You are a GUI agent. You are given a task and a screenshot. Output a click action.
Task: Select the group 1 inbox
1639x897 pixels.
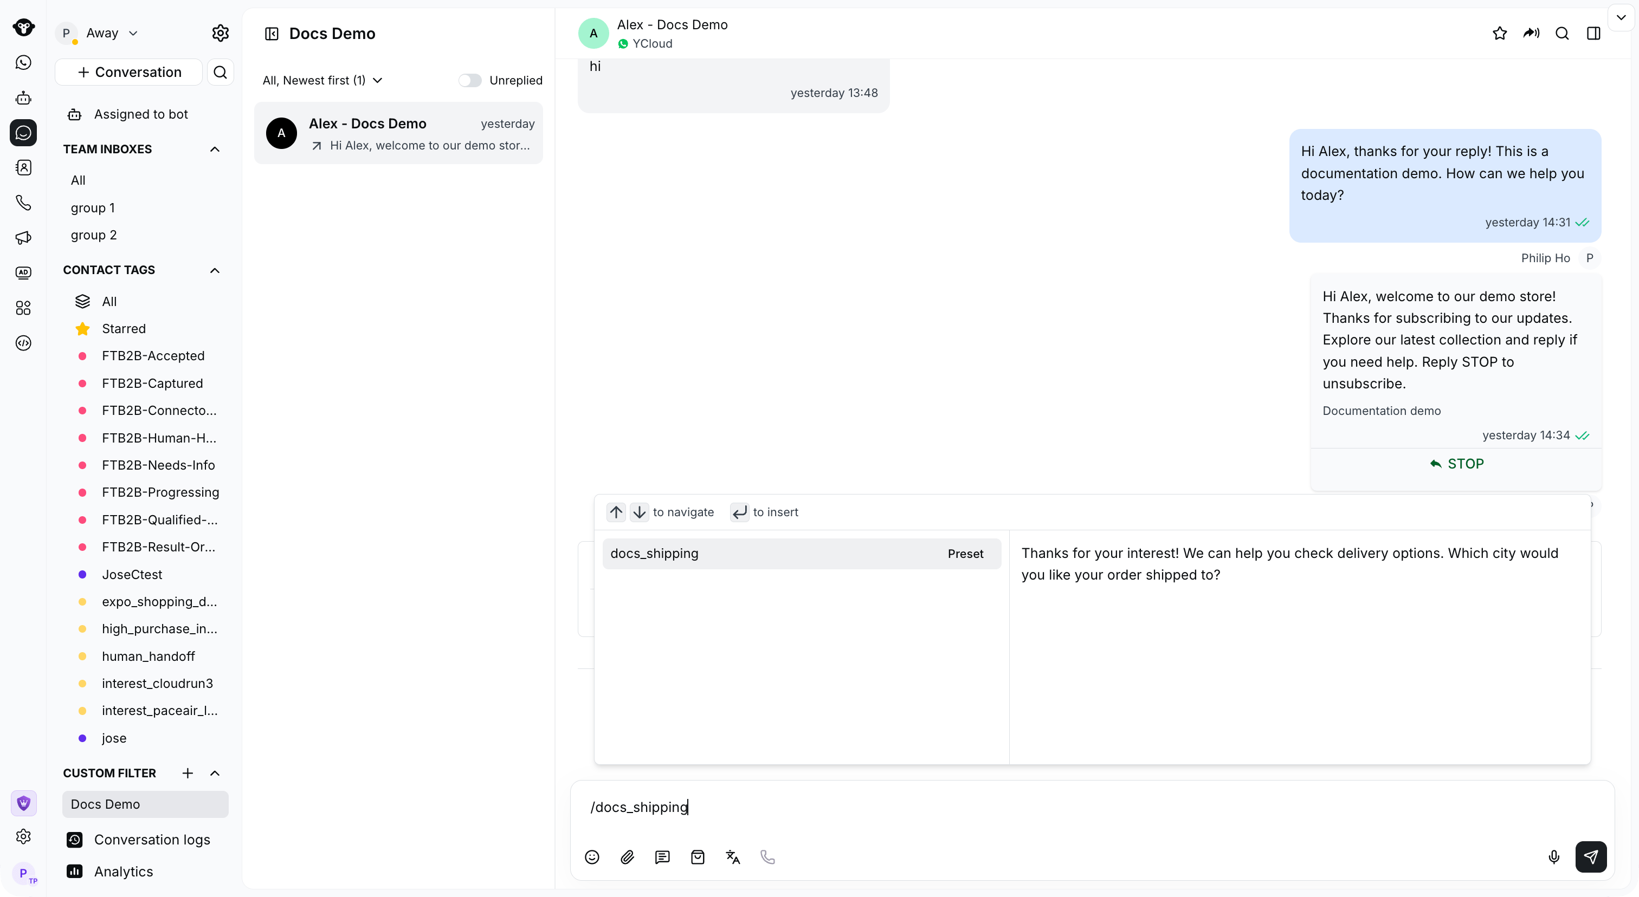tap(93, 208)
